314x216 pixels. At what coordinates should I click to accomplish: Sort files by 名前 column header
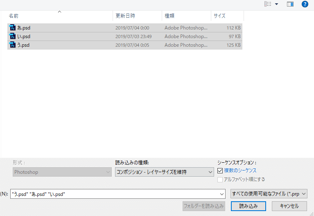coord(14,16)
